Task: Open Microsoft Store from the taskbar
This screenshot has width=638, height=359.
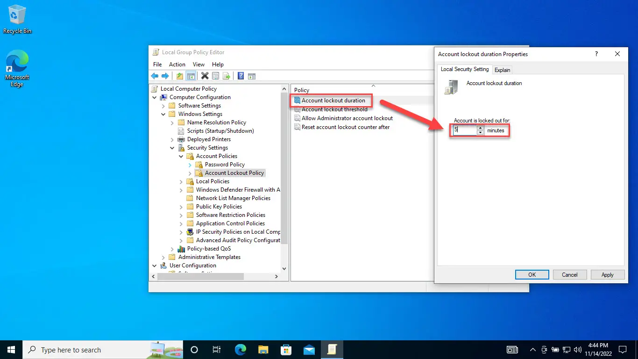Action: click(x=286, y=350)
